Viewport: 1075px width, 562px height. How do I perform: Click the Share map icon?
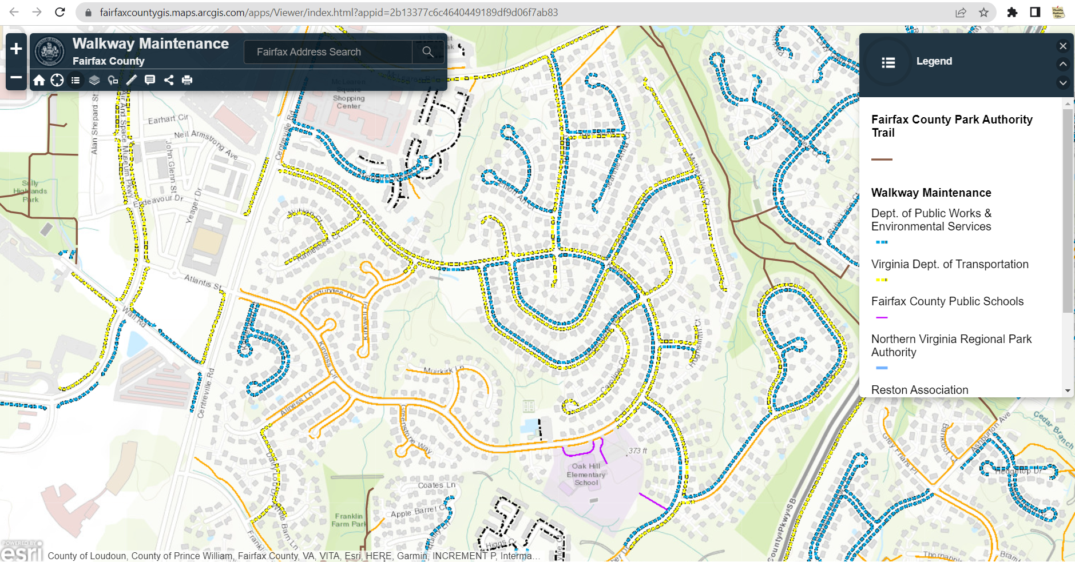point(169,80)
